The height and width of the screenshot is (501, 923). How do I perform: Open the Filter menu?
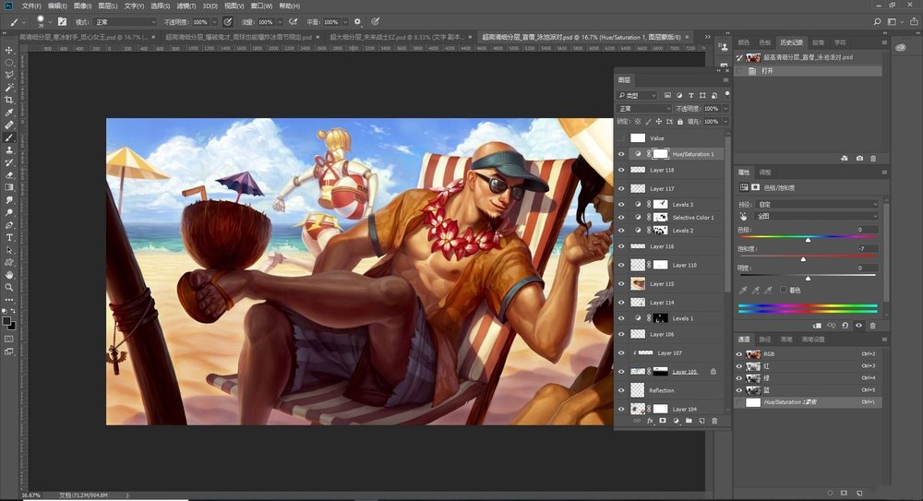pos(186,6)
